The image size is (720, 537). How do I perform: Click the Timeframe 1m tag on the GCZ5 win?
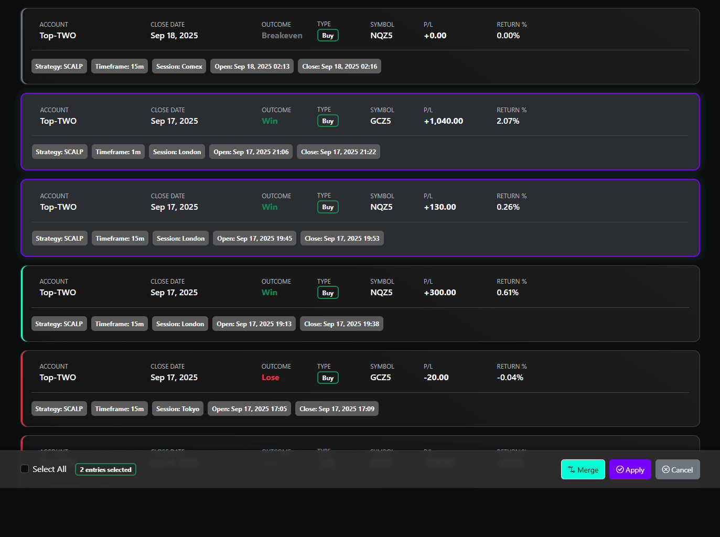click(118, 152)
